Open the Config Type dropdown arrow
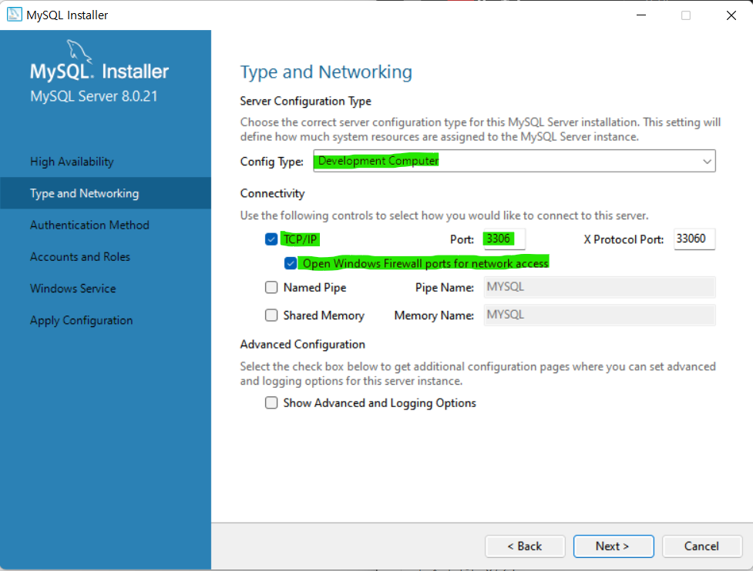 (x=707, y=161)
